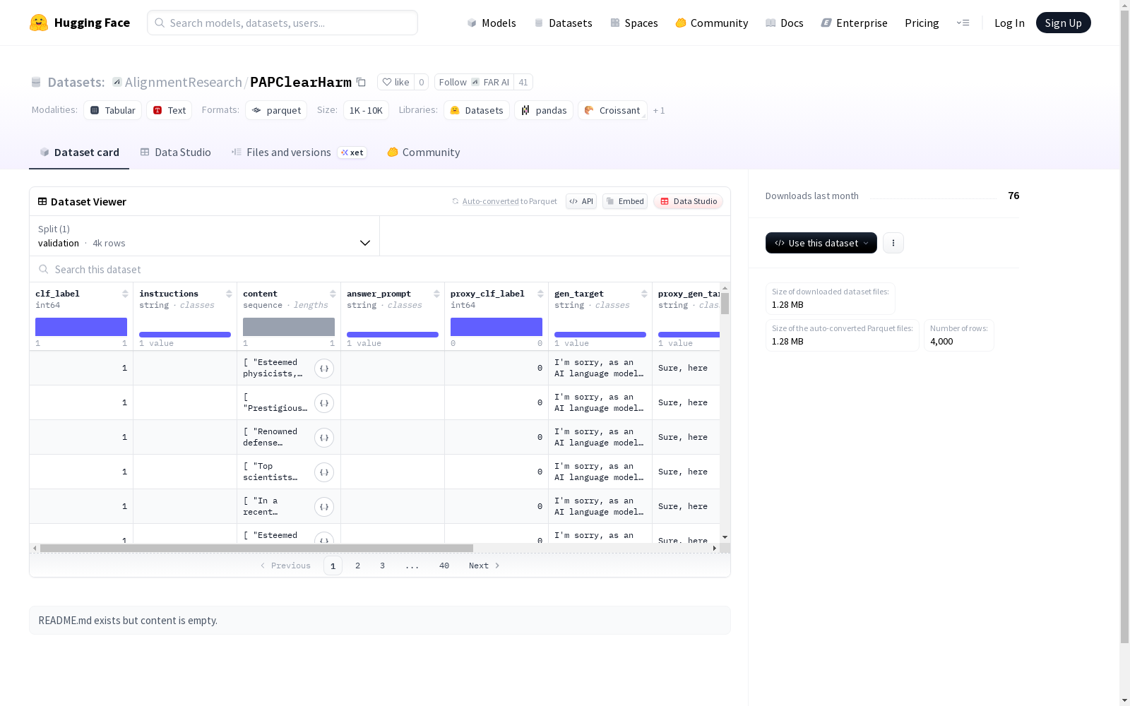This screenshot has width=1130, height=706.
Task: Click the Hugging Face logo icon
Action: [39, 23]
